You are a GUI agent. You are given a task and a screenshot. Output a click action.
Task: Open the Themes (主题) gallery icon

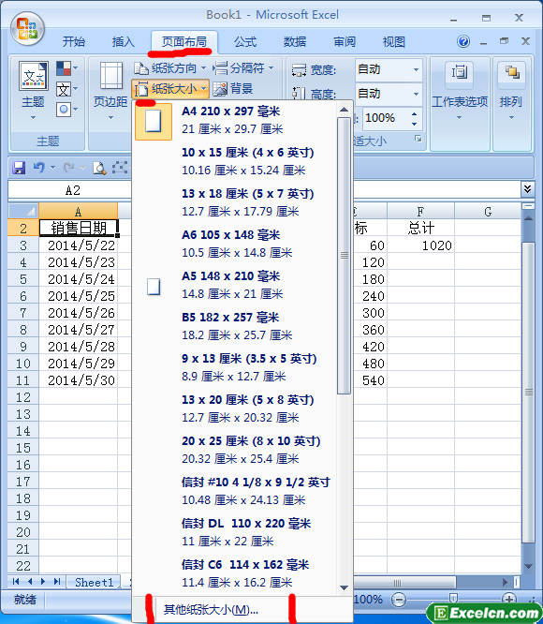click(x=34, y=76)
